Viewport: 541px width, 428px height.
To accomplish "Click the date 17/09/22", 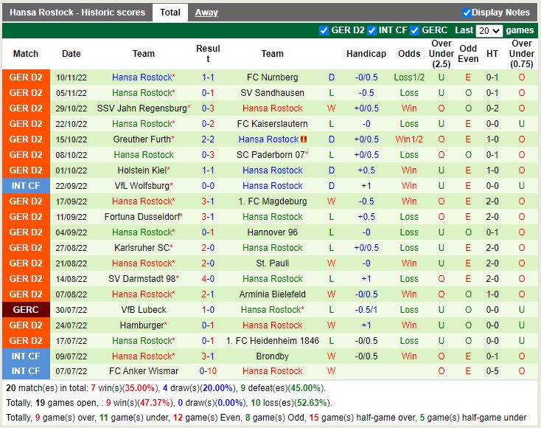I will point(71,201).
